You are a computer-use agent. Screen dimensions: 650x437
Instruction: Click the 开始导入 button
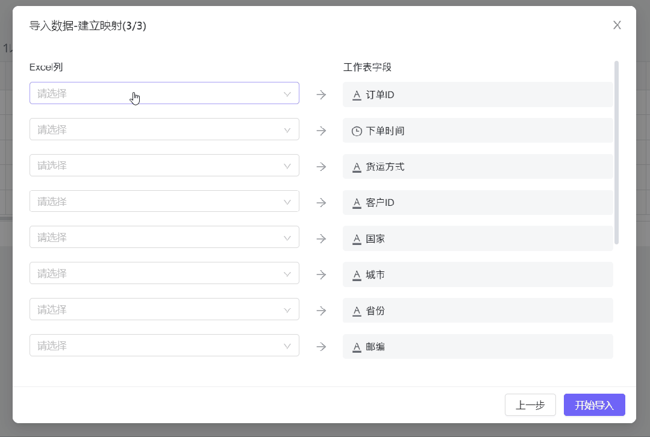[x=594, y=405]
